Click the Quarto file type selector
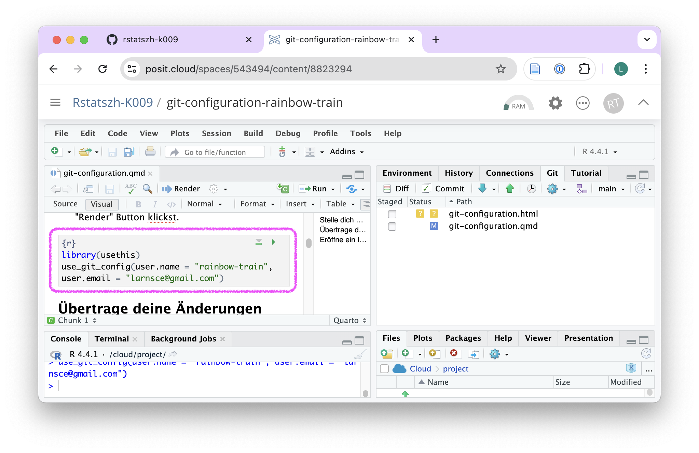The height and width of the screenshot is (453, 699). pyautogui.click(x=350, y=320)
